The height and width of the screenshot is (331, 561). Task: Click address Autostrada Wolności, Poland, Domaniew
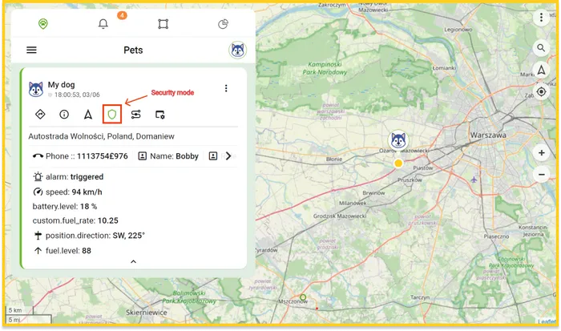tap(101, 136)
